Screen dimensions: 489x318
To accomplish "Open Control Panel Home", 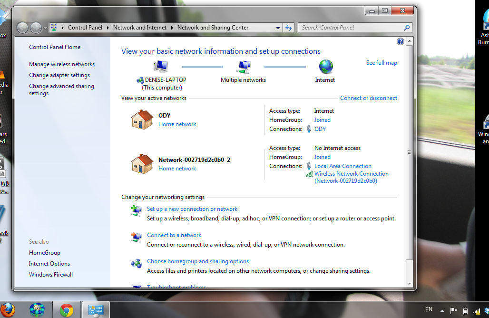I will [55, 47].
